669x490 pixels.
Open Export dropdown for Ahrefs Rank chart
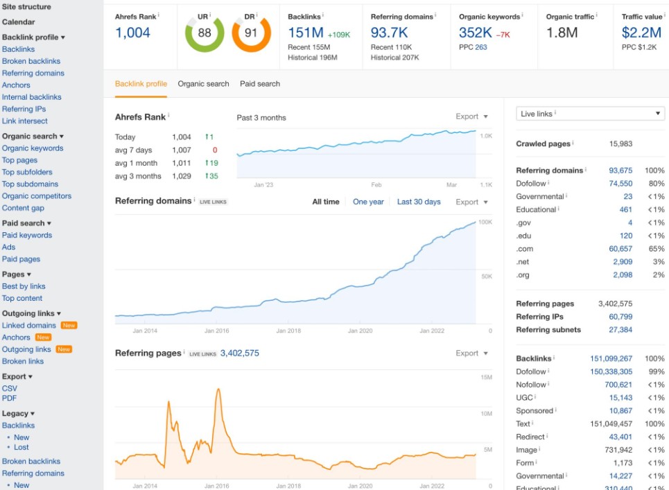(x=471, y=116)
